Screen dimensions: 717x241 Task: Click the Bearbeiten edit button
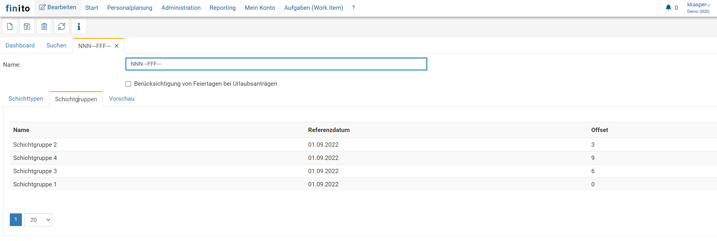point(58,7)
